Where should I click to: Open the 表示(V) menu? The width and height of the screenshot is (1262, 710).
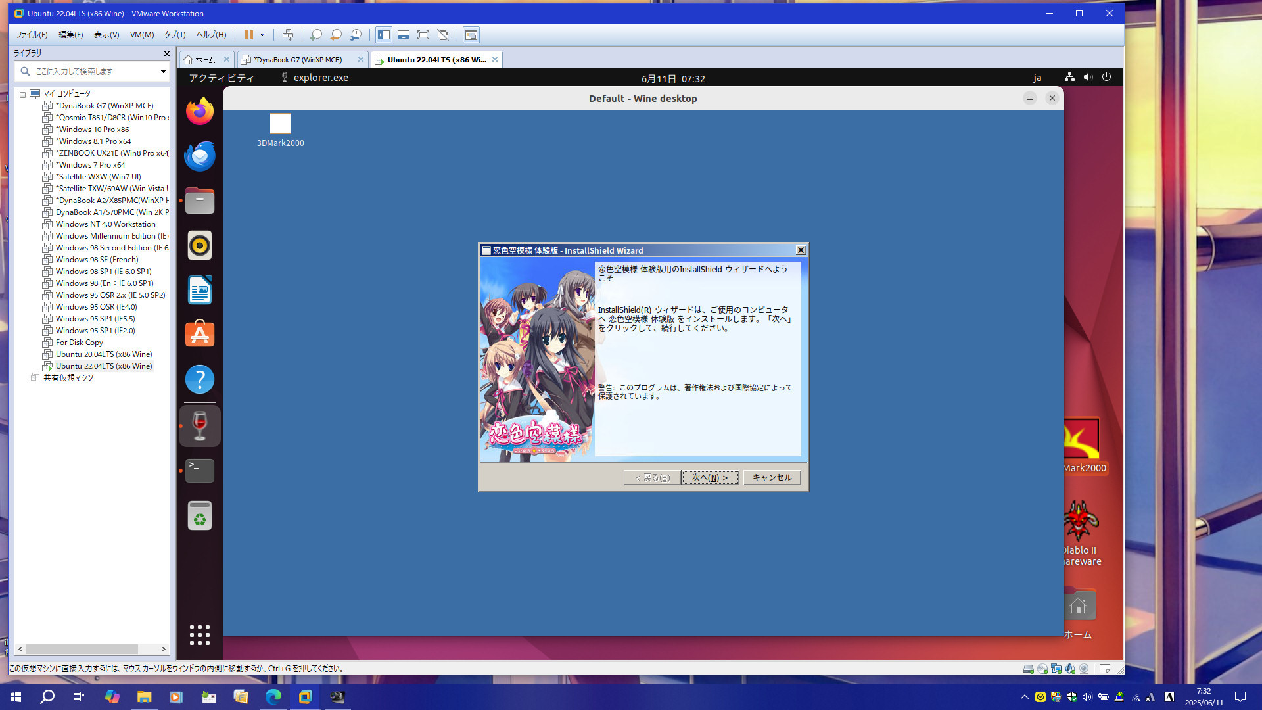click(x=106, y=35)
